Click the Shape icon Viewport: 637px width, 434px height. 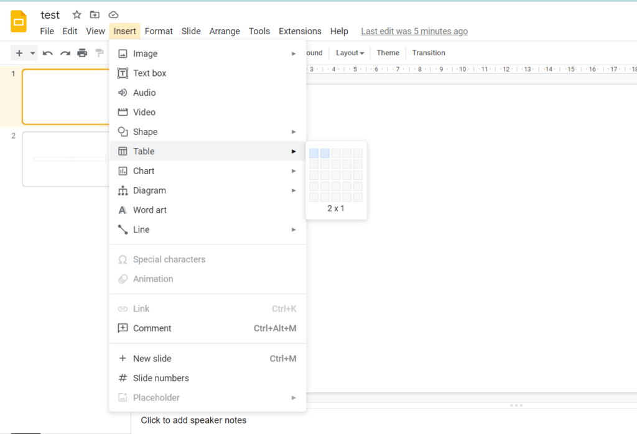point(123,132)
